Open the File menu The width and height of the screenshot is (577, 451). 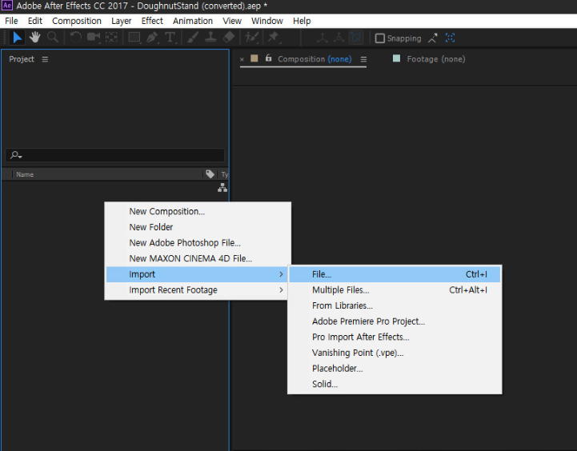click(11, 21)
